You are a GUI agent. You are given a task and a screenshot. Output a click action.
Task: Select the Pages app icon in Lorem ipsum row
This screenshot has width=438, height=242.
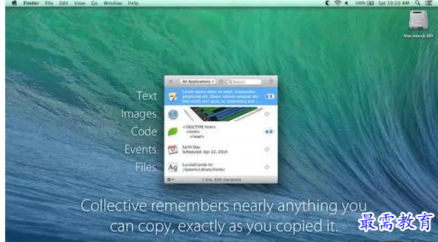pos(173,97)
